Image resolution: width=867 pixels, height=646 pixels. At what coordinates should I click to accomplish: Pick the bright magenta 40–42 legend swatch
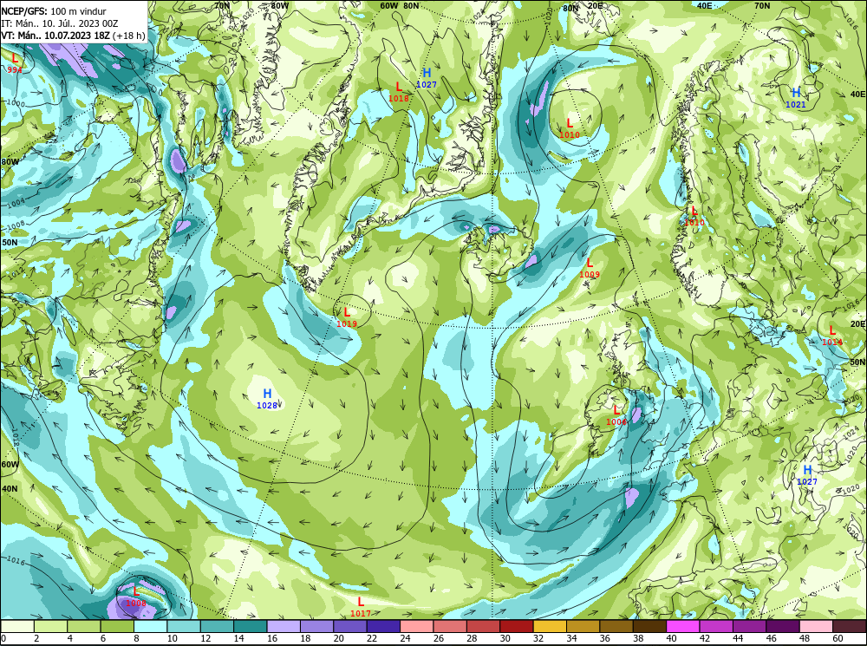tap(683, 626)
